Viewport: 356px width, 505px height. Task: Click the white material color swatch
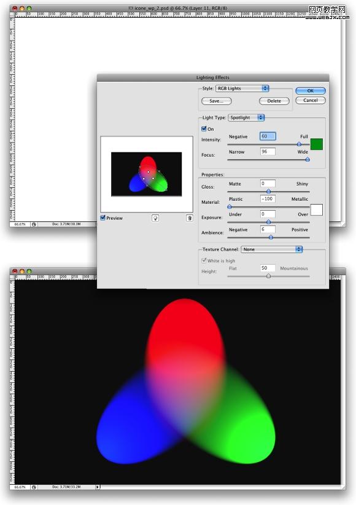316,209
